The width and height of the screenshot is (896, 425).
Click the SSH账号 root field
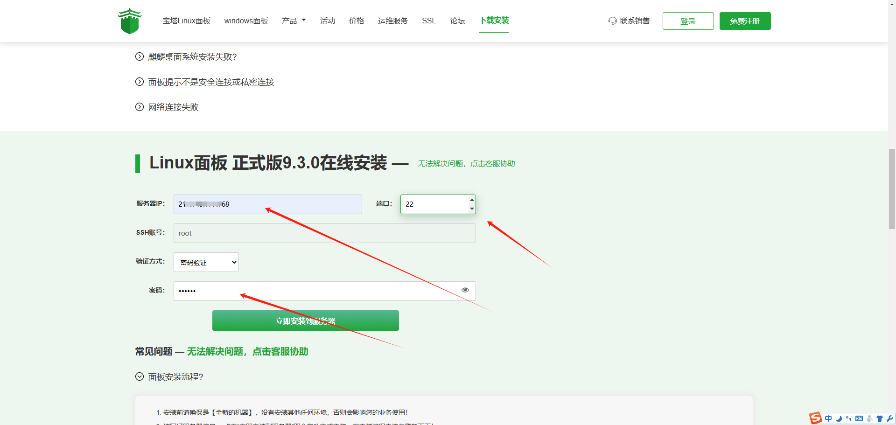point(325,233)
